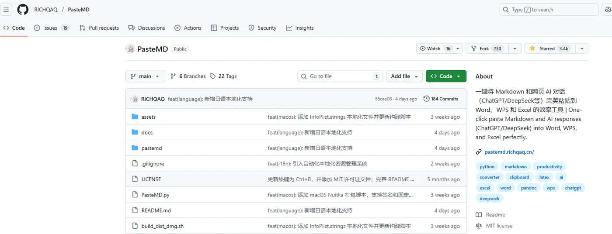
Task: Open the PasteMD.py file
Action: pos(155,195)
